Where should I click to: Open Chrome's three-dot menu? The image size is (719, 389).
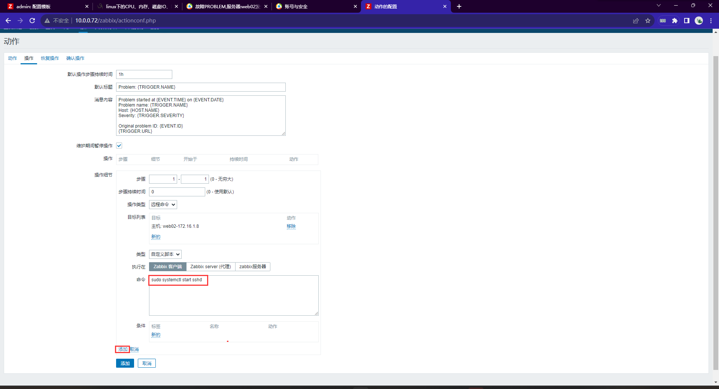pyautogui.click(x=711, y=21)
